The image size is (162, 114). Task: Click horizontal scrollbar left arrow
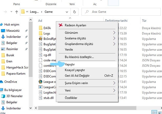(x=36, y=108)
